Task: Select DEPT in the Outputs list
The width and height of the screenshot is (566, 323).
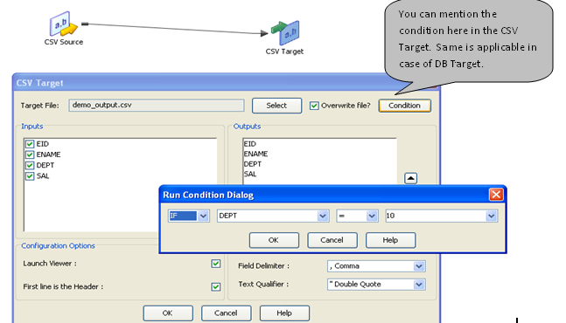Action: pos(253,164)
